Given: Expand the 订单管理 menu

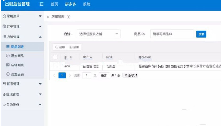Looking at the screenshot, I should coord(22,27).
